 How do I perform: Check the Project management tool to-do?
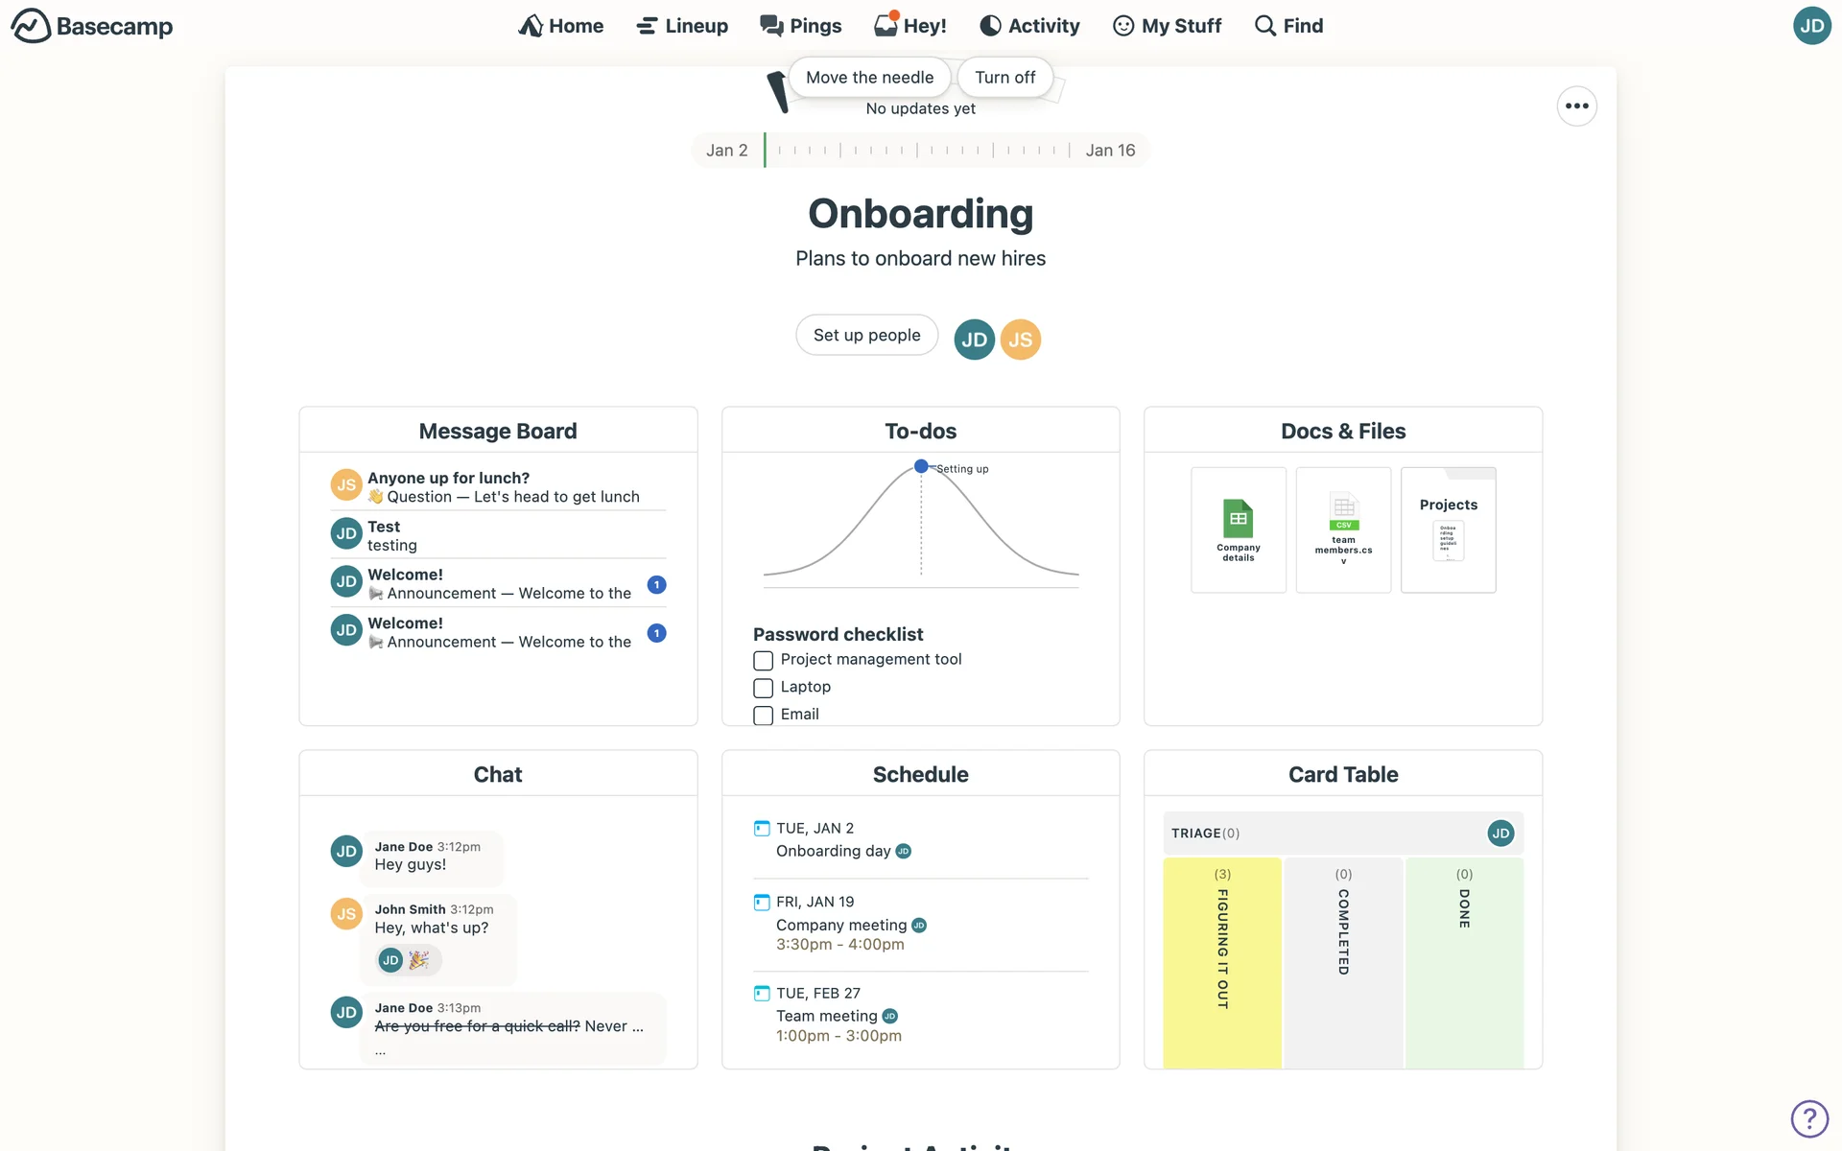[x=763, y=661]
